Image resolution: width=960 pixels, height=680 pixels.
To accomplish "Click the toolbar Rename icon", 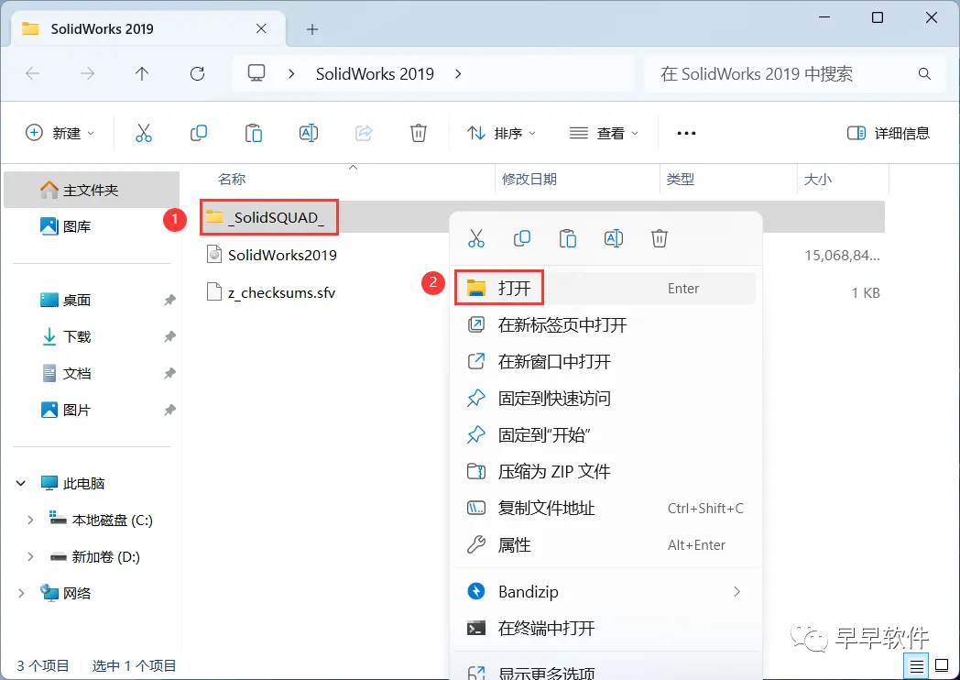I will point(309,133).
